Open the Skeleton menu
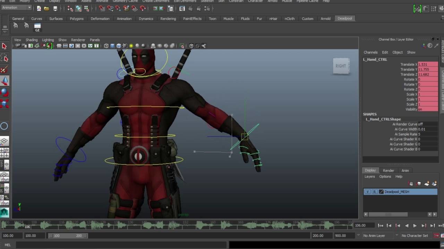444x249 pixels. point(207,1)
